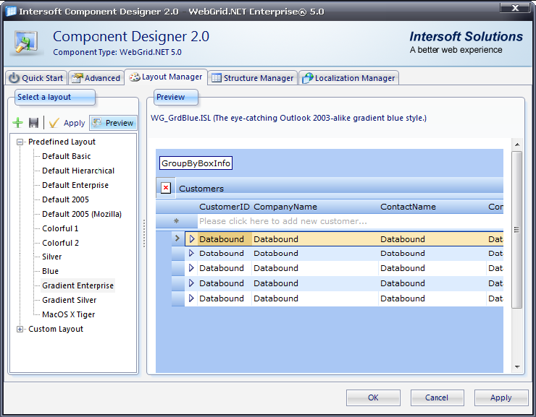This screenshot has height=417, width=536.
Task: Click the panel splitter grip handle
Action: coord(144,233)
